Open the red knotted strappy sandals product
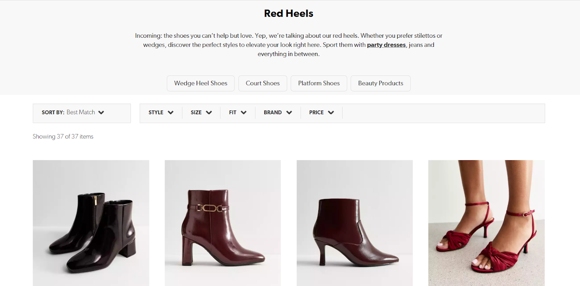The image size is (580, 286). (486, 223)
